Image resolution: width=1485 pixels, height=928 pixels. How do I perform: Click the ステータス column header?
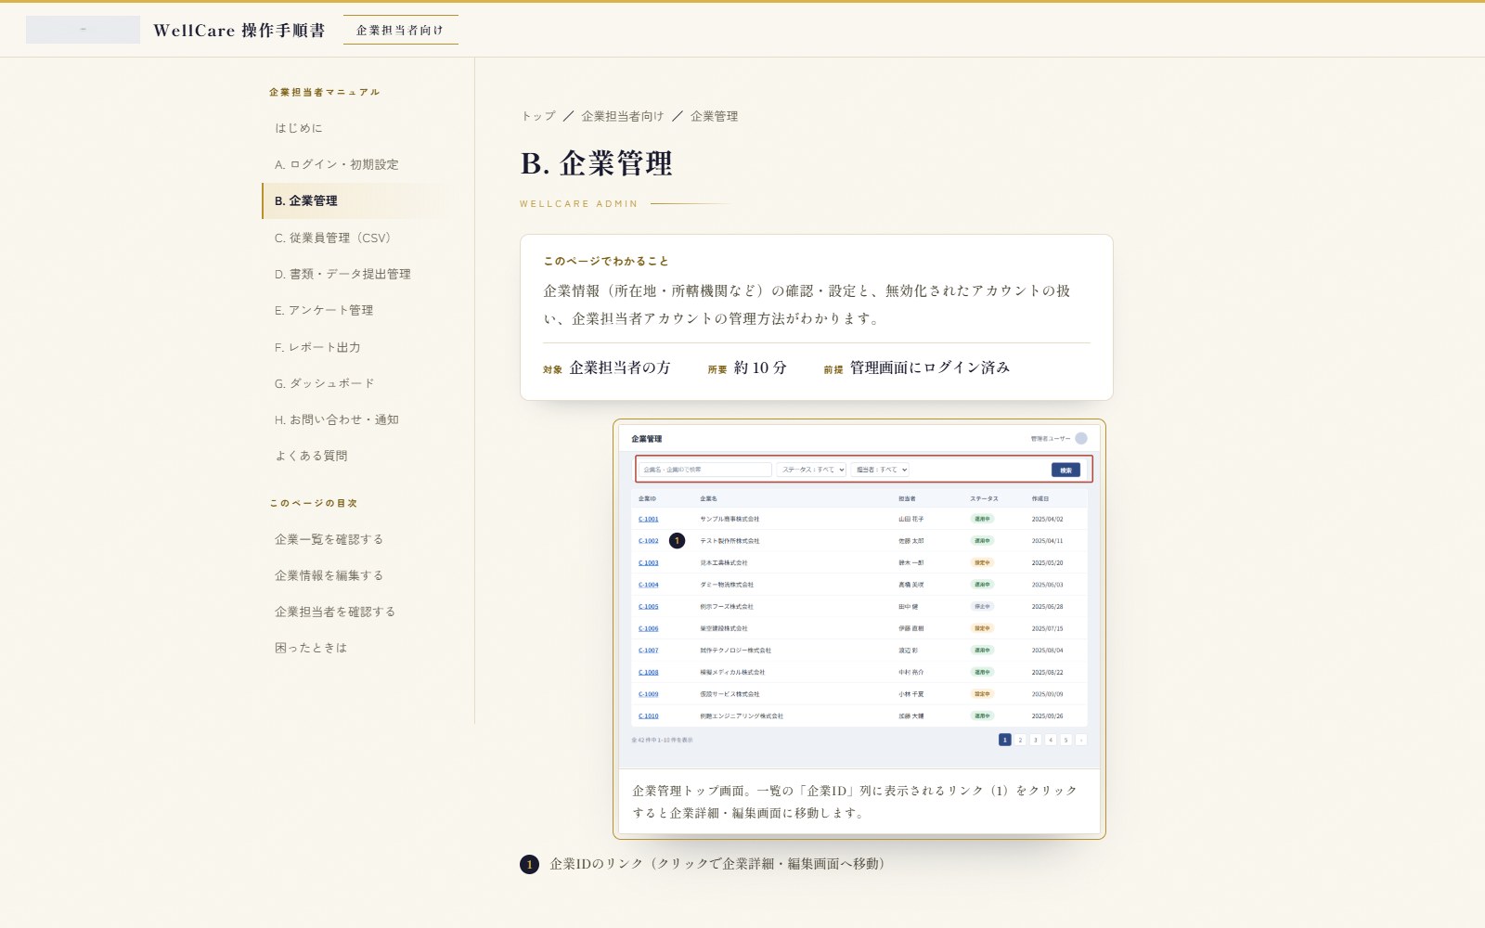coord(985,499)
